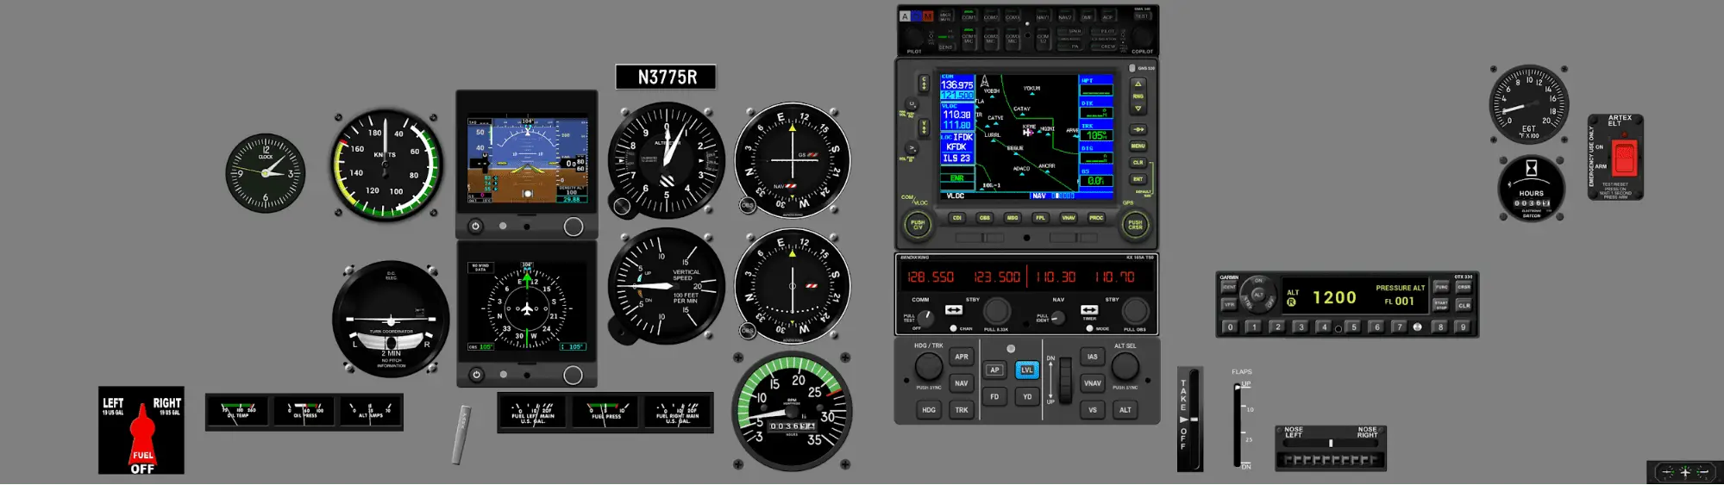Toggle the blue LVL autopilot button
Screen dimensions: 1724x485
tap(1026, 370)
